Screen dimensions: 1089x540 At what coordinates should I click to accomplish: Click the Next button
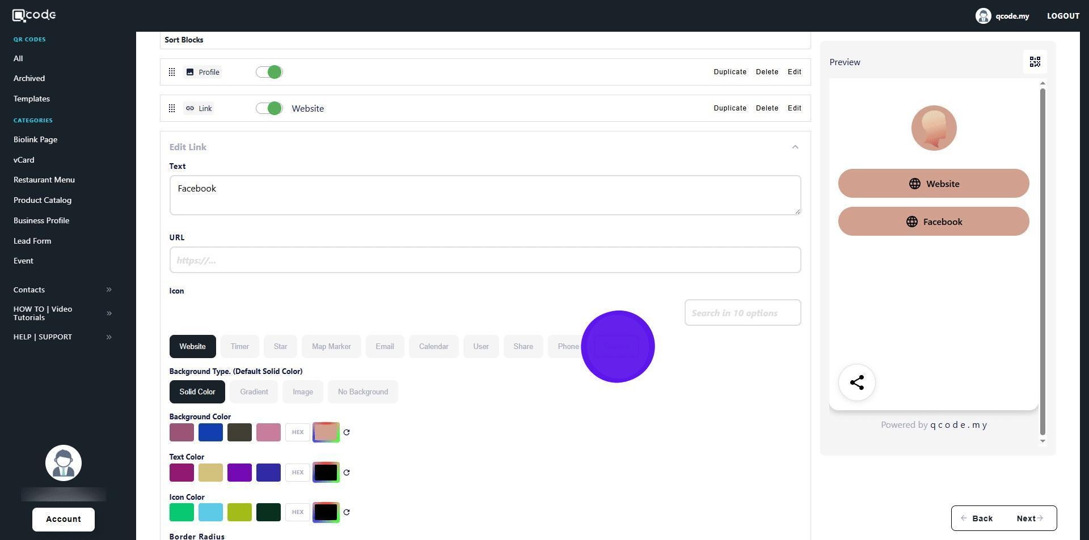click(1029, 518)
